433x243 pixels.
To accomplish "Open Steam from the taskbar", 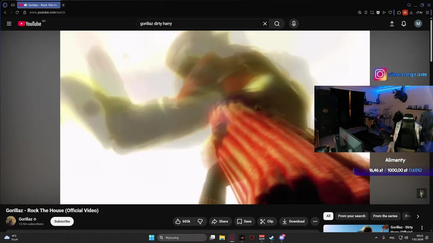I will click(272, 238).
